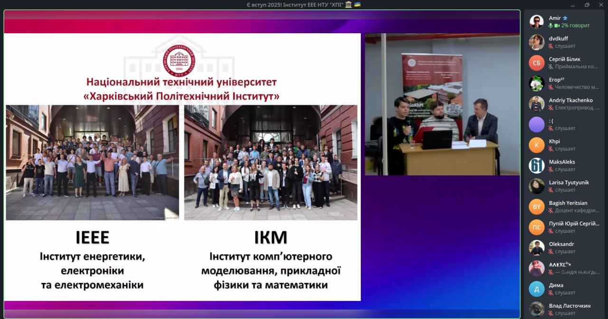Image resolution: width=608 pixels, height=319 pixels.
Task: Click the frog avatar of Егор
Action: coord(537,83)
